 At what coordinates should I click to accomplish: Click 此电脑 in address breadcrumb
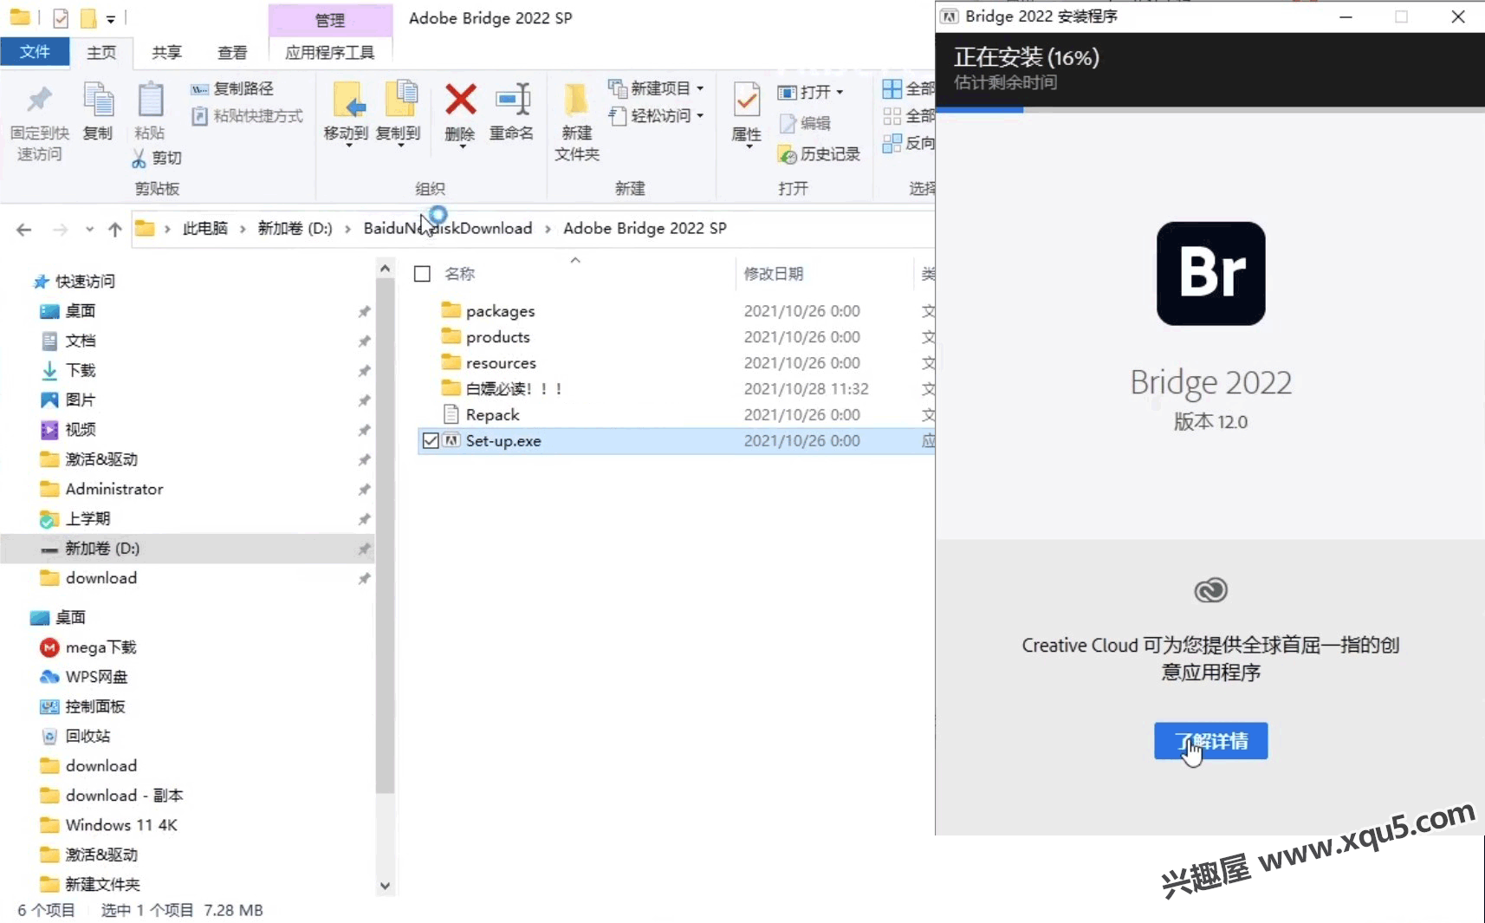[x=205, y=229]
